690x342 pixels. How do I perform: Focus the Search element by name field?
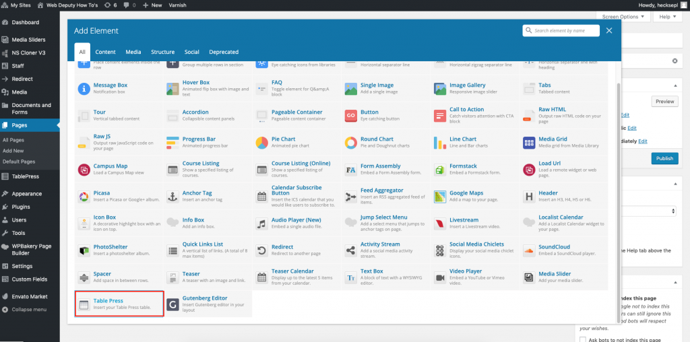561,30
